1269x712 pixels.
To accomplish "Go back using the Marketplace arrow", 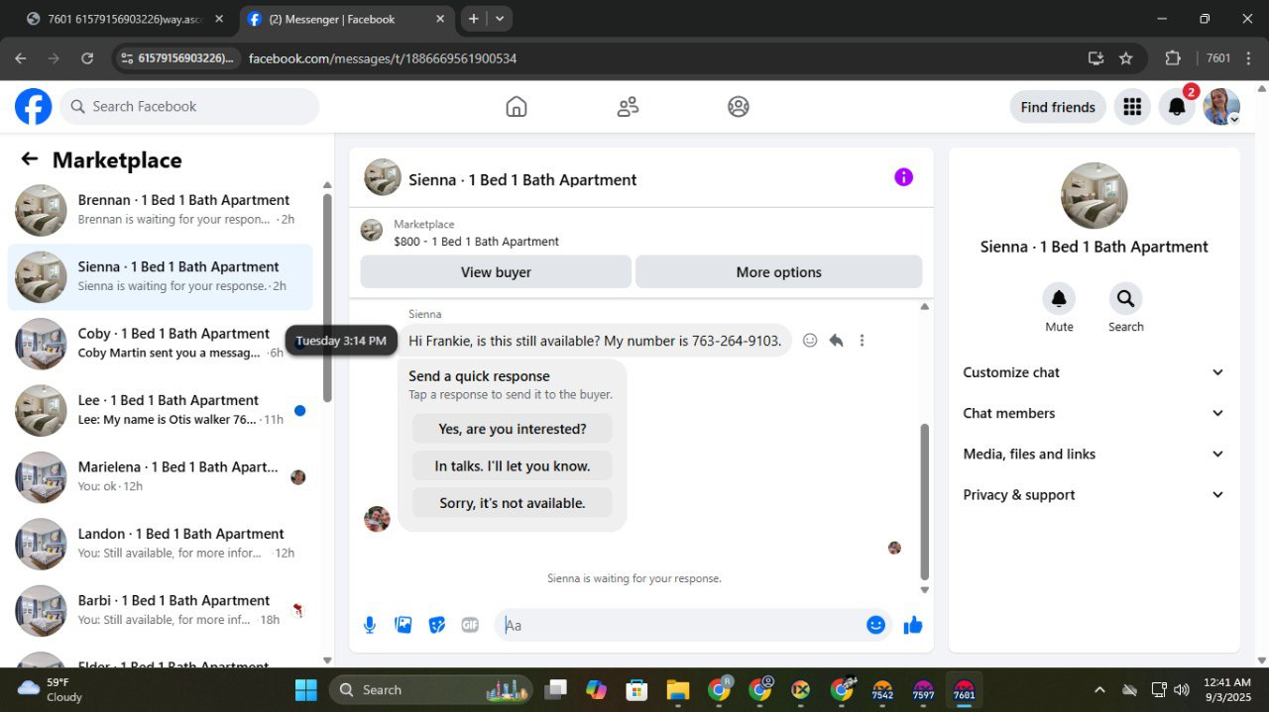I will click(x=30, y=159).
